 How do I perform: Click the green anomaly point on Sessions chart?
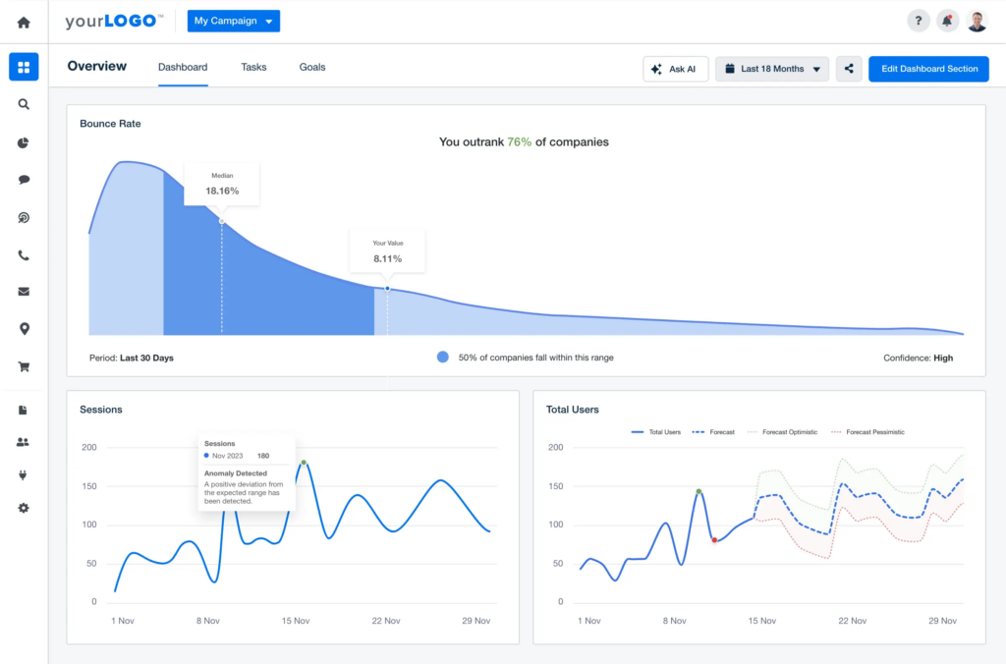(x=304, y=462)
